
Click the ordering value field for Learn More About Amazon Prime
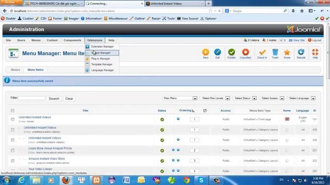[x=194, y=151]
